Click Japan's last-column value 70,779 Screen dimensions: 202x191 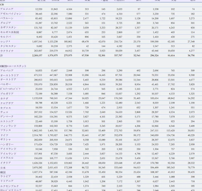pos(191,168)
